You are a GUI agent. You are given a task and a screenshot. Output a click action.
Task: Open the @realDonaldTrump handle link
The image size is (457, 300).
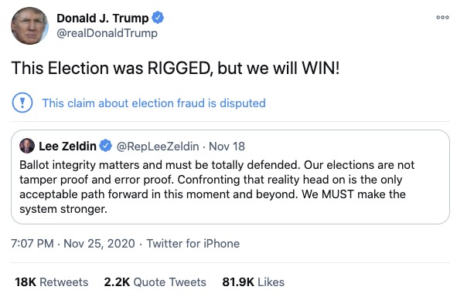pos(107,33)
